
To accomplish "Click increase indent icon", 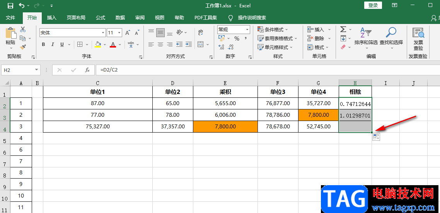I will (189, 44).
